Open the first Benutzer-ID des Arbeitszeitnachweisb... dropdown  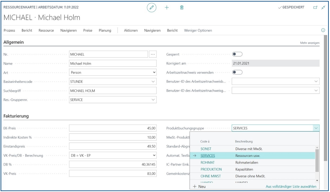tap(316, 82)
